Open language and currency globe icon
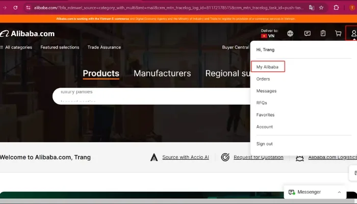This screenshot has height=204, width=357. pos(290,34)
